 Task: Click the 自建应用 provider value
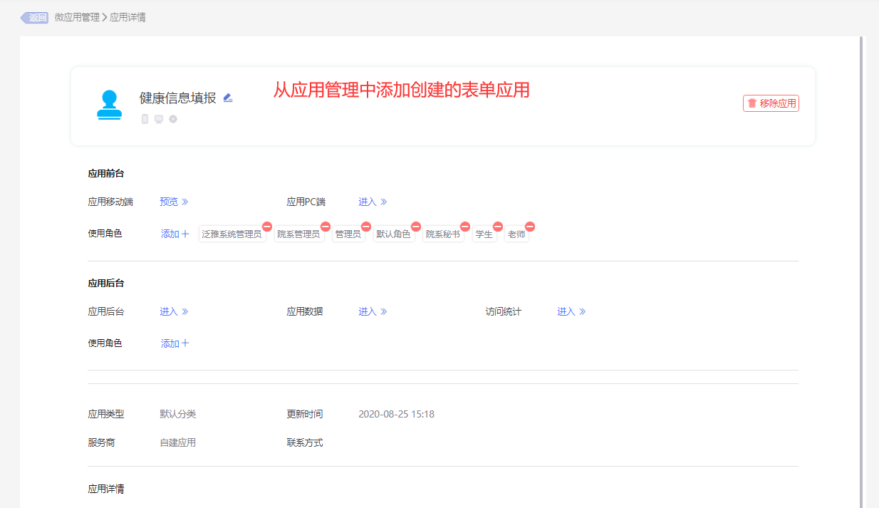pyautogui.click(x=178, y=442)
